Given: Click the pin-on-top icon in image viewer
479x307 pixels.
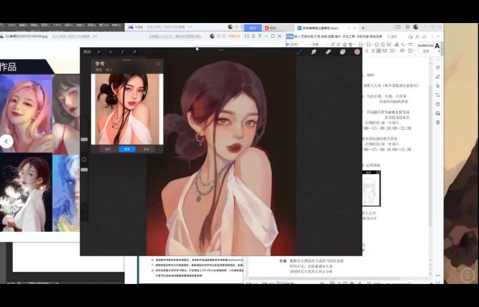Looking at the screenshot, I should click(x=260, y=36).
